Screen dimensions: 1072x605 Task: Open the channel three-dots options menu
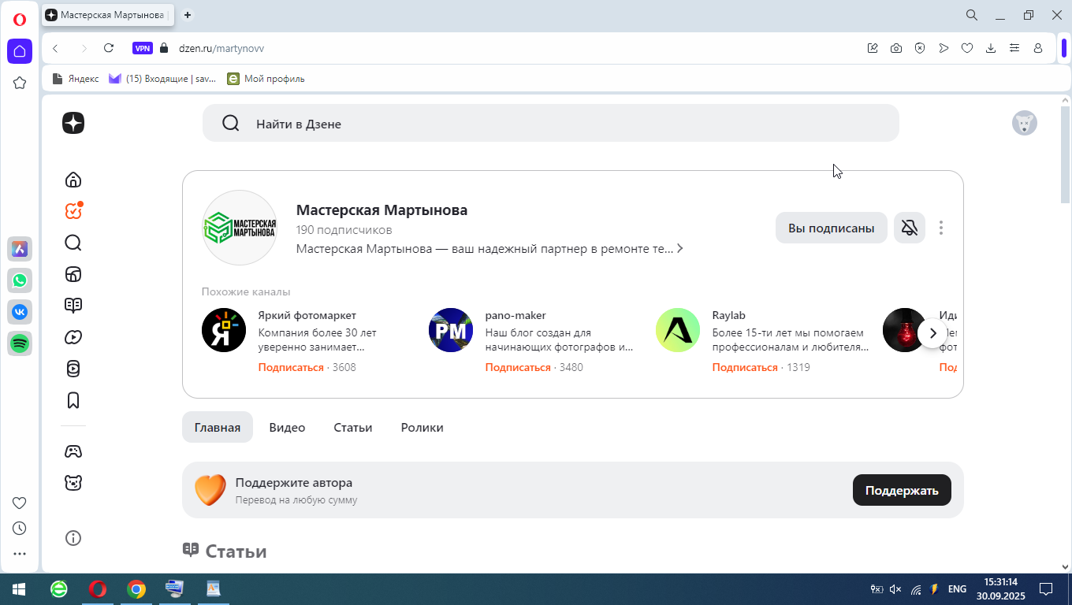tap(941, 228)
